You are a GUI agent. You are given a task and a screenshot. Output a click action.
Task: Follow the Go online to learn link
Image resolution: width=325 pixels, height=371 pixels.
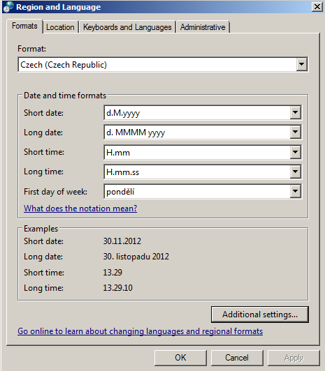140,331
